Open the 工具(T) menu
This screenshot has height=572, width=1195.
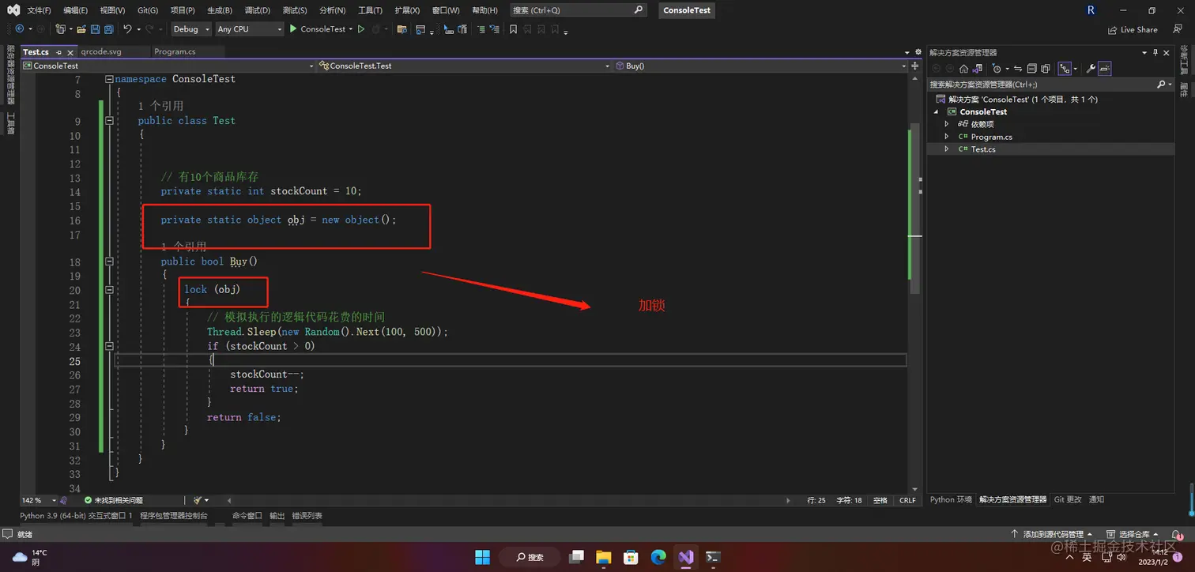(370, 10)
